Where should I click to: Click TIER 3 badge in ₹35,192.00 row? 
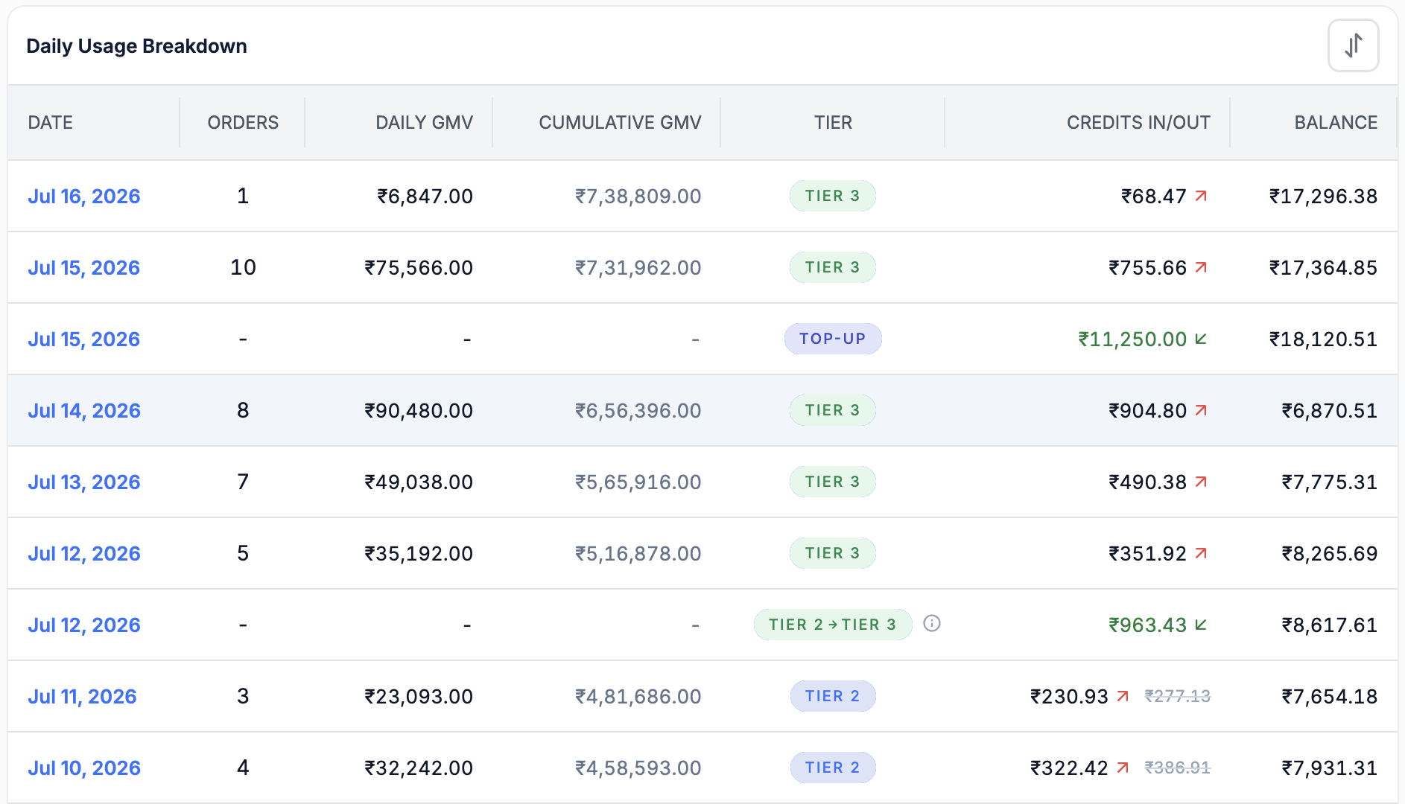click(x=833, y=553)
